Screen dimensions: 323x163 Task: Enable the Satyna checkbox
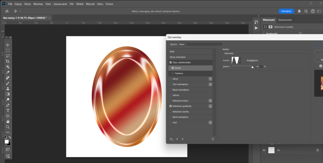pyautogui.click(x=171, y=95)
